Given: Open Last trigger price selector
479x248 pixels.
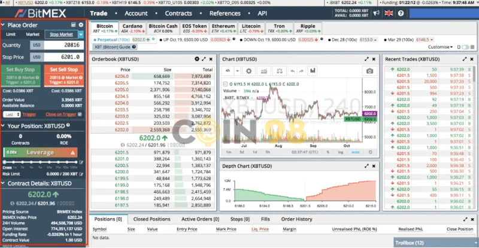Looking at the screenshot, I should click(x=12, y=114).
